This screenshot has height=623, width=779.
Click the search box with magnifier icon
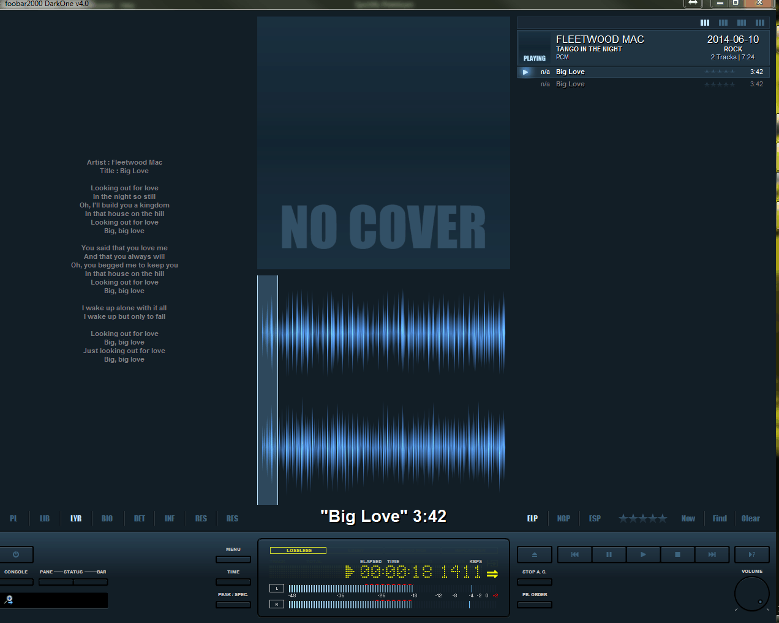(x=54, y=600)
